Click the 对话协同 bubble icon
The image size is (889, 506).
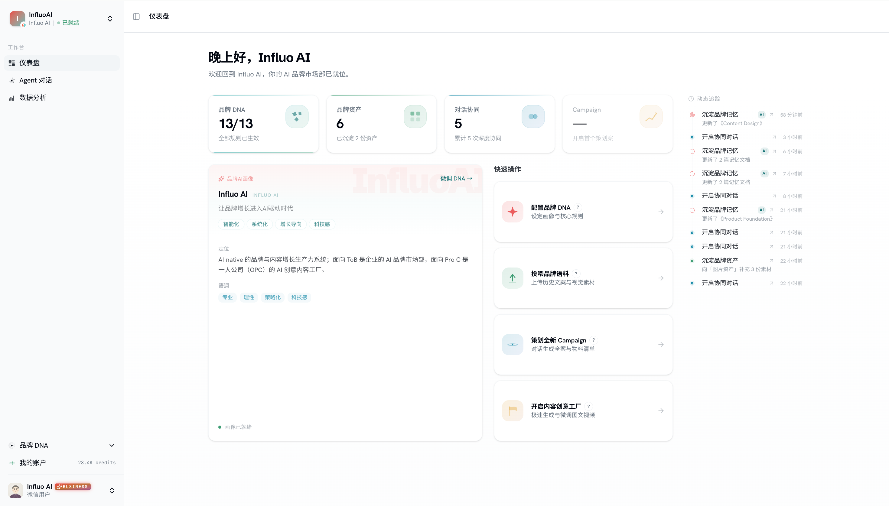click(533, 116)
